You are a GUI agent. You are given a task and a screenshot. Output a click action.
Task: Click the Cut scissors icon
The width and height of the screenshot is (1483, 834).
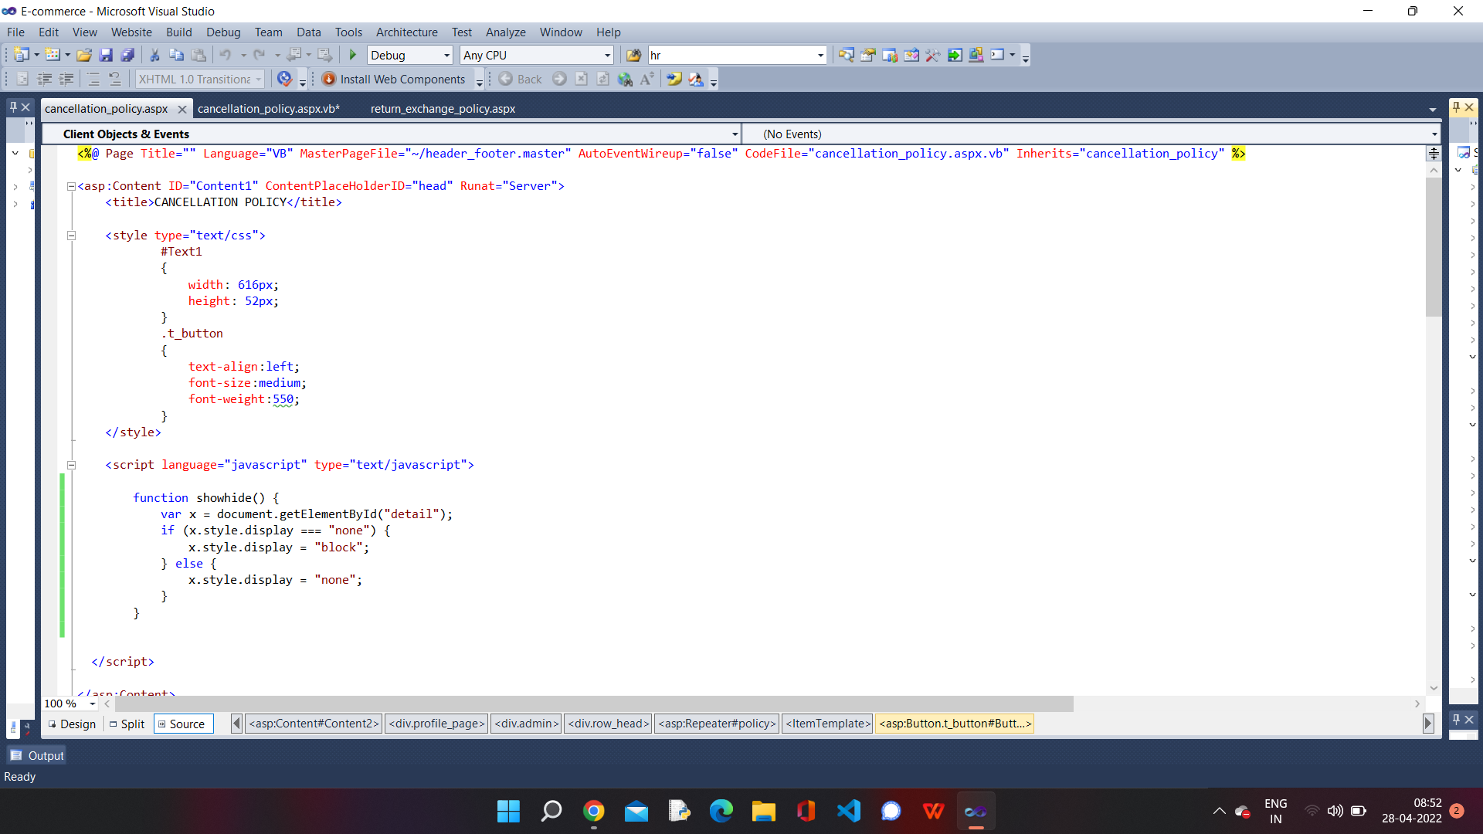(x=154, y=55)
